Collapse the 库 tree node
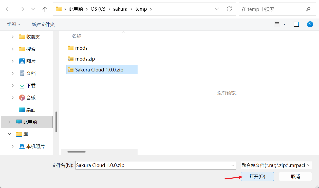This screenshot has width=319, height=188. click(x=10, y=134)
